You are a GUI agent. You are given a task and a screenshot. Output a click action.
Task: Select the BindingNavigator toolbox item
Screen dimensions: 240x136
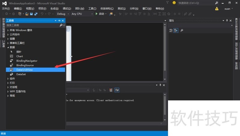coord(35,61)
